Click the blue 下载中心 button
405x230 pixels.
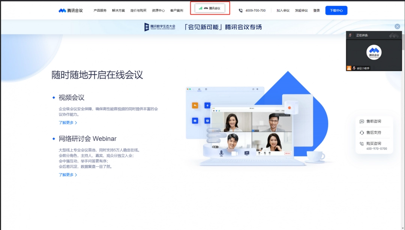click(336, 10)
